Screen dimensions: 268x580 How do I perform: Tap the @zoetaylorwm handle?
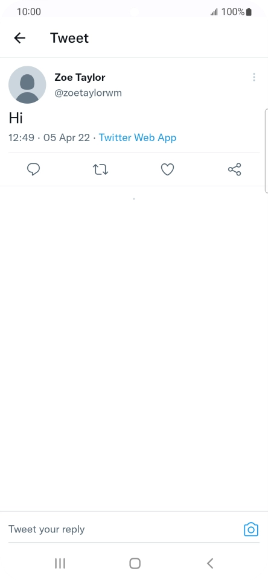pos(88,93)
